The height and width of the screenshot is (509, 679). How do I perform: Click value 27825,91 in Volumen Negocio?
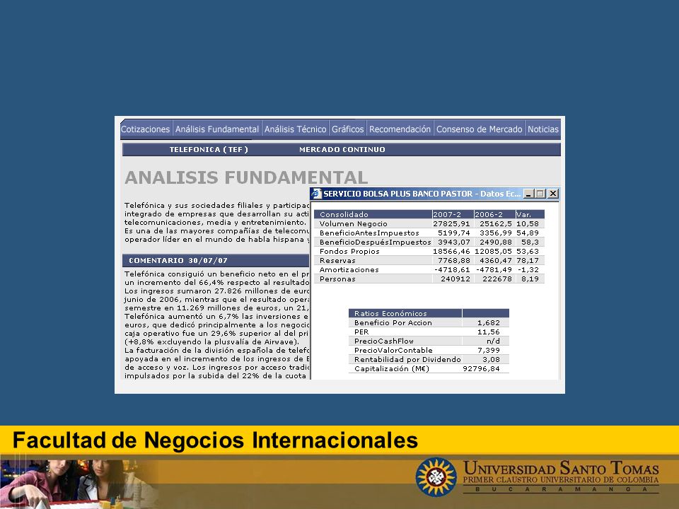(x=451, y=224)
